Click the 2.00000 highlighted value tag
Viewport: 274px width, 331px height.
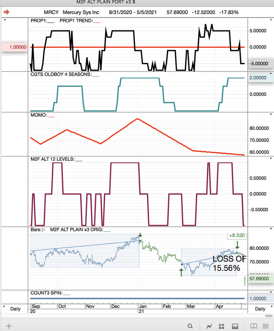pos(261,78)
